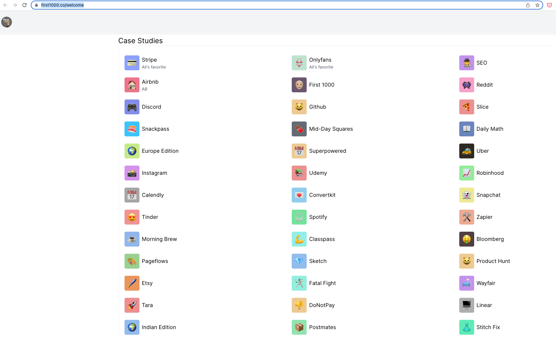The height and width of the screenshot is (338, 556).
Task: Select the Stitch Fix dress icon
Action: 467,327
